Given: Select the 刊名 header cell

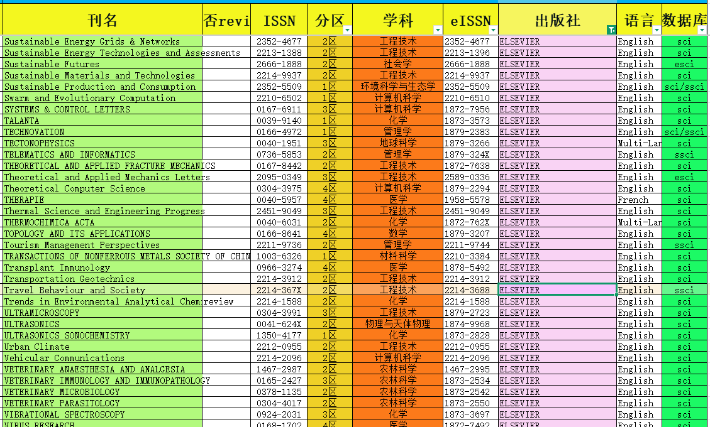Looking at the screenshot, I should tap(103, 20).
